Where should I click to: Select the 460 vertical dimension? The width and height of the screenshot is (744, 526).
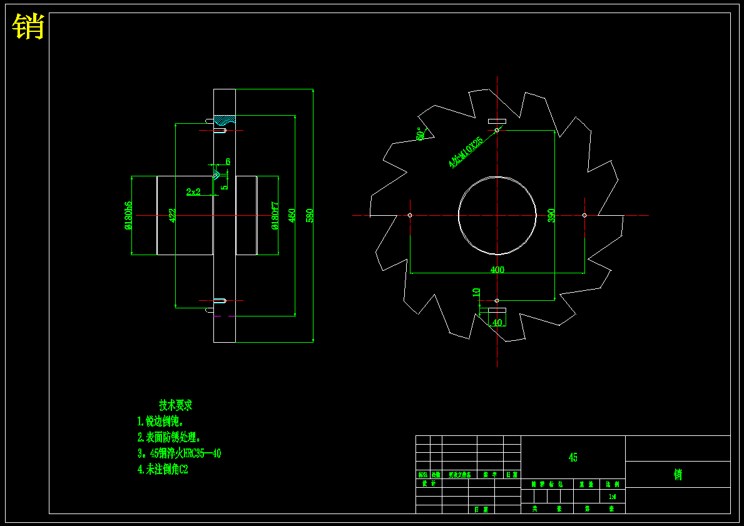coord(292,215)
